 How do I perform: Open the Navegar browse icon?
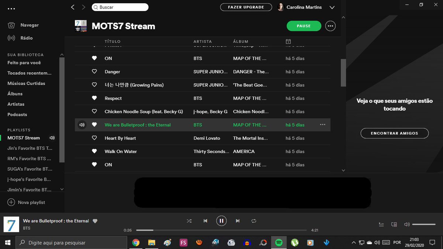pos(11,25)
